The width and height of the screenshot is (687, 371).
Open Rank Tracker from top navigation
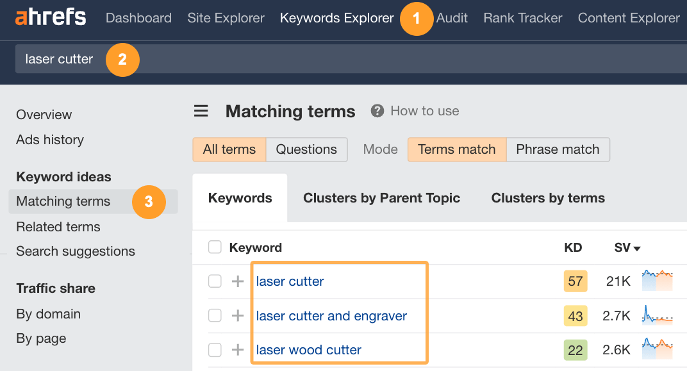tap(522, 18)
